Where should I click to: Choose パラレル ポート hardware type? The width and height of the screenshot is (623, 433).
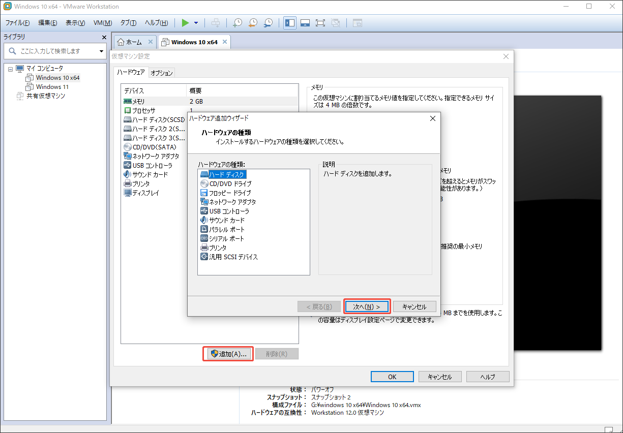click(223, 229)
